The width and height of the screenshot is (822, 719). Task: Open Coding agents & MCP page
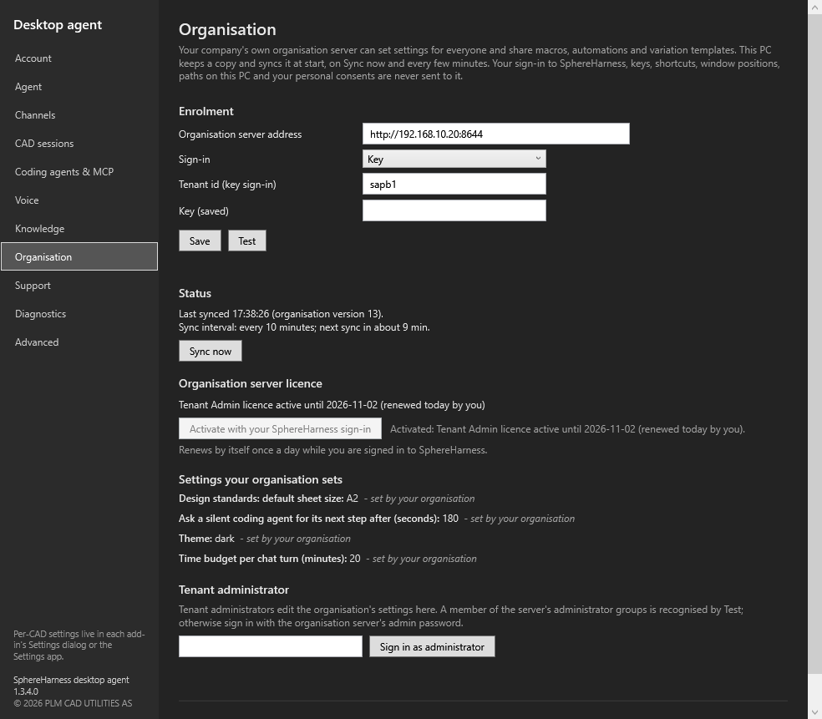(x=79, y=171)
